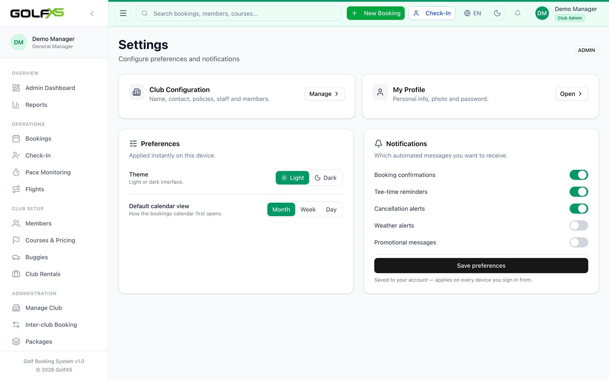Open Members in the sidebar

(x=54, y=224)
